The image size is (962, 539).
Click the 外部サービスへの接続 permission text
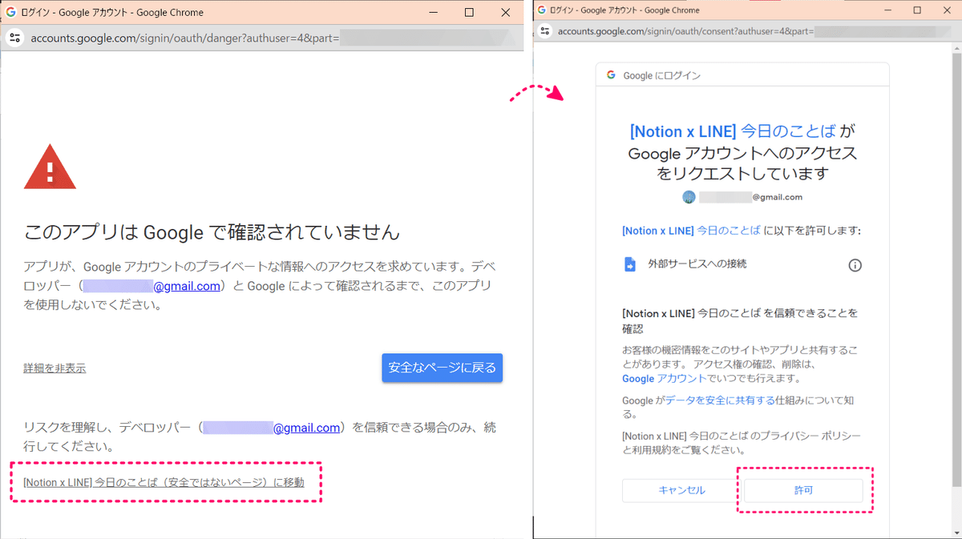(697, 264)
